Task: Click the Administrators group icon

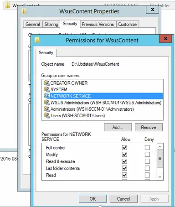Action: click(x=46, y=109)
